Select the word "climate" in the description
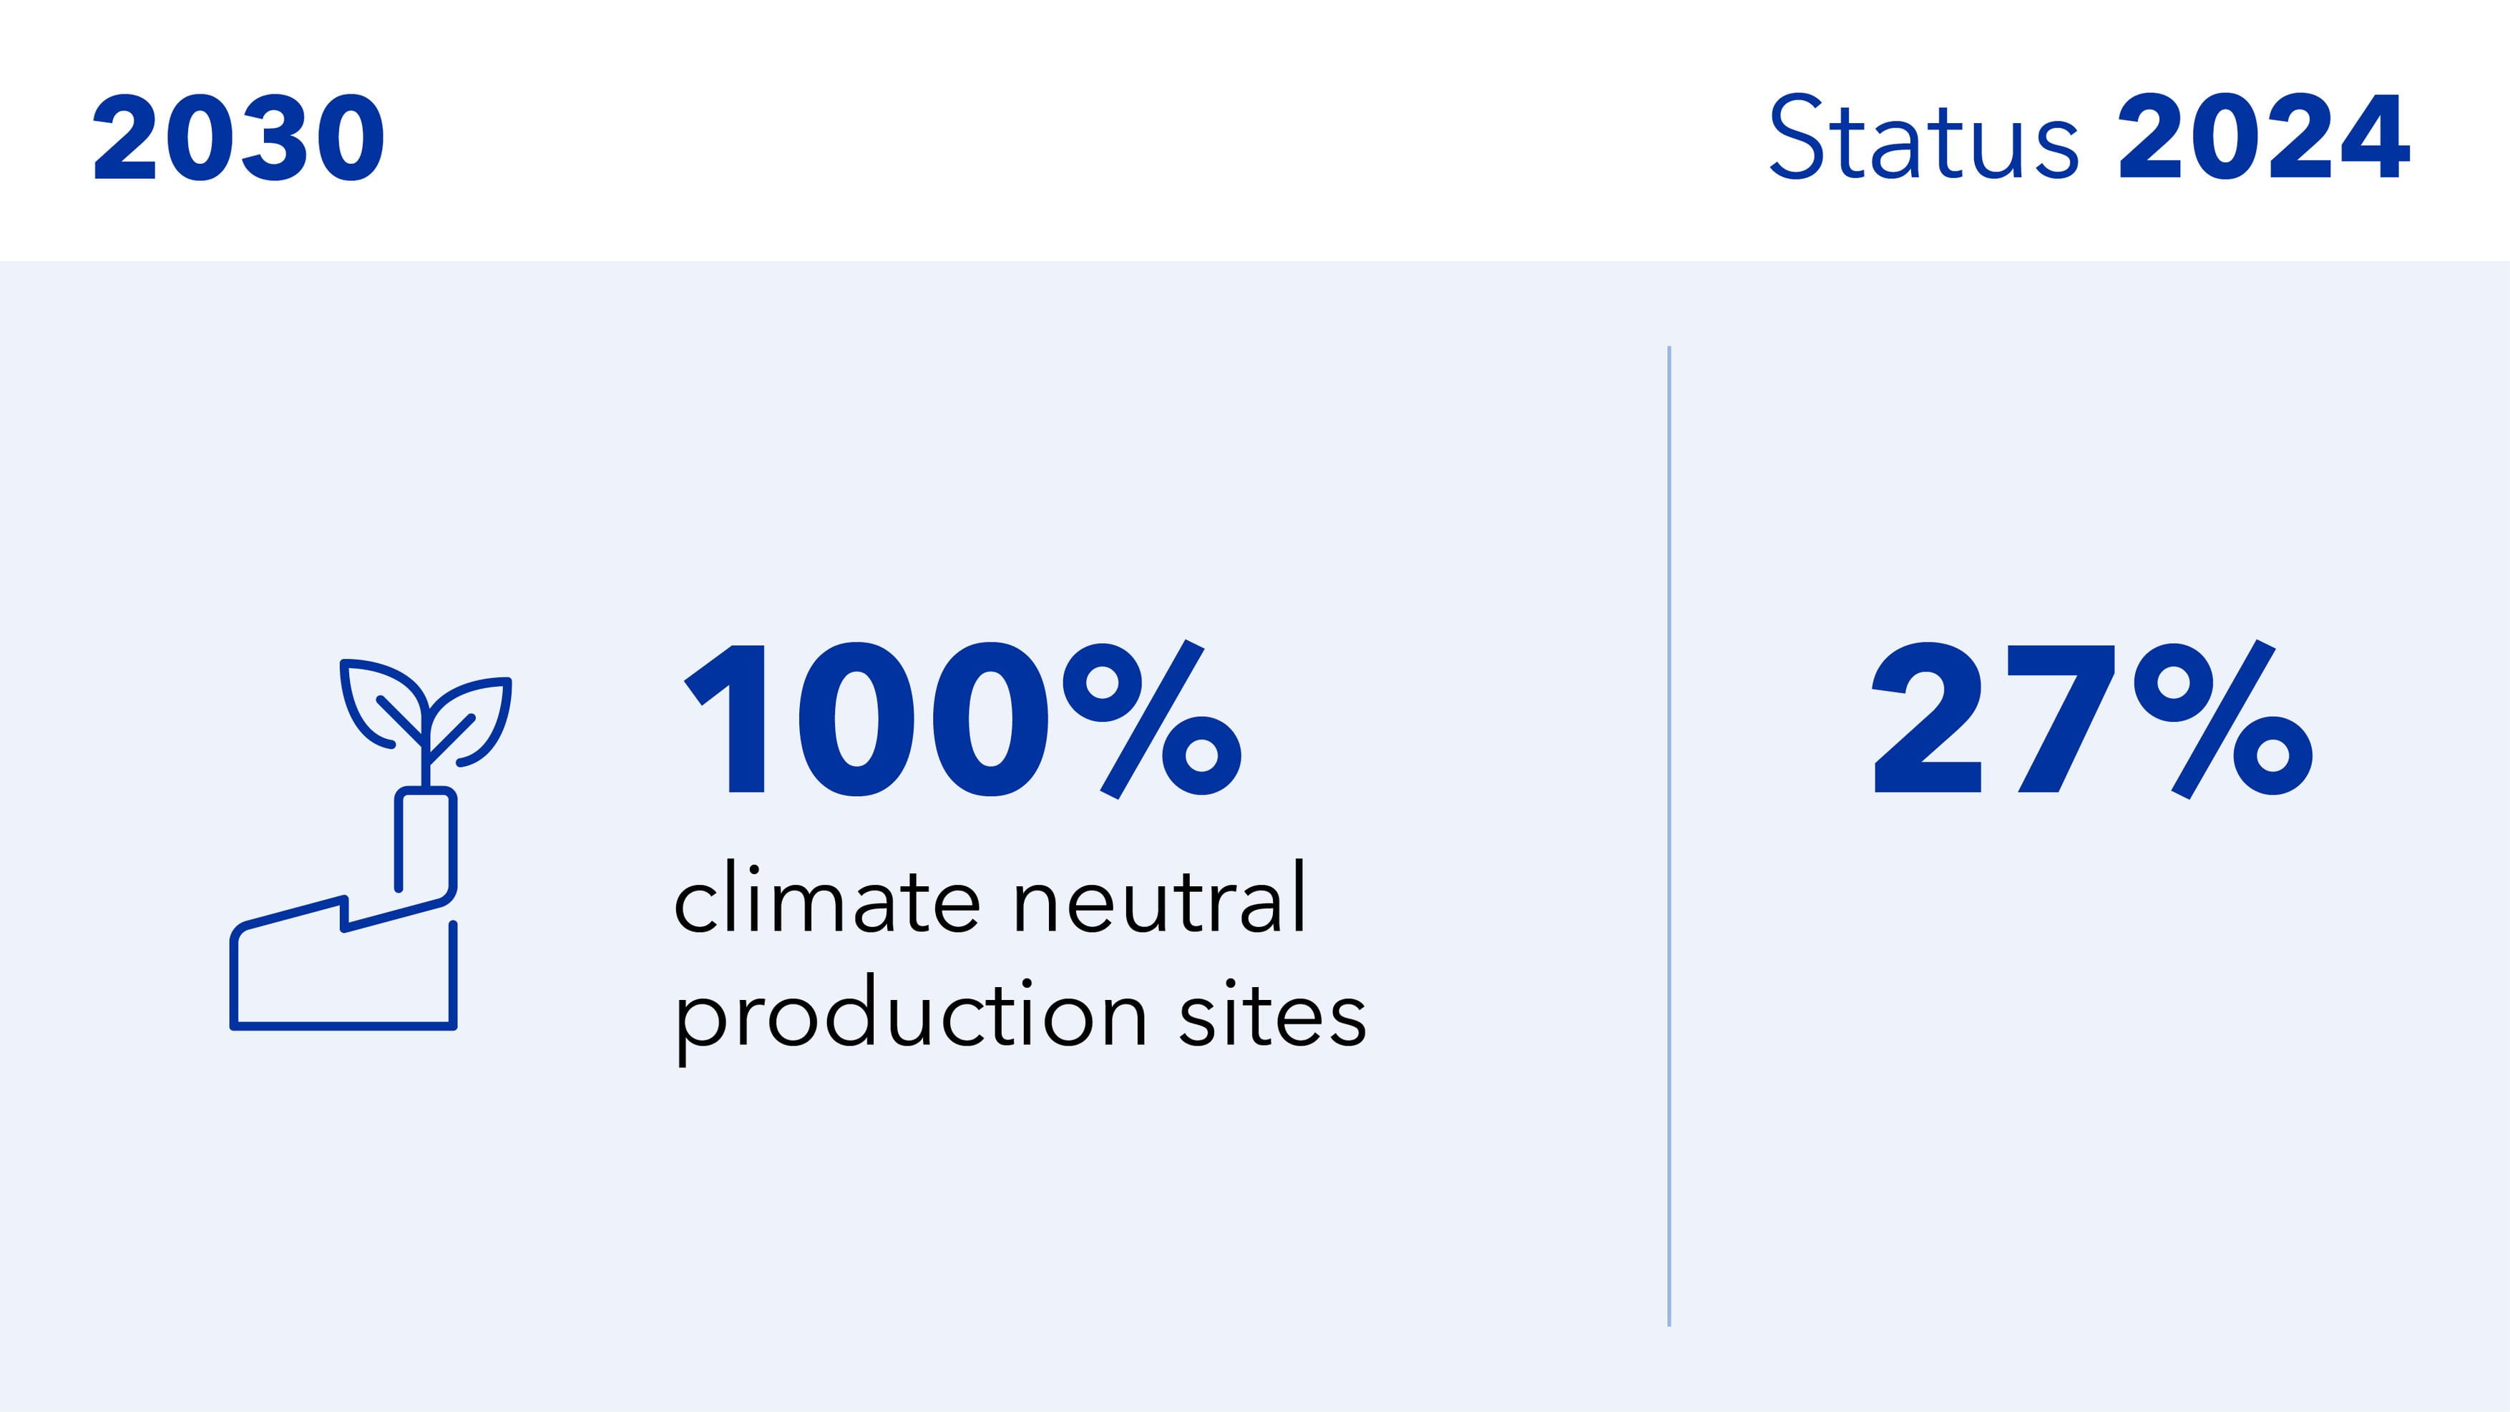The width and height of the screenshot is (2510, 1412). pyautogui.click(x=826, y=900)
